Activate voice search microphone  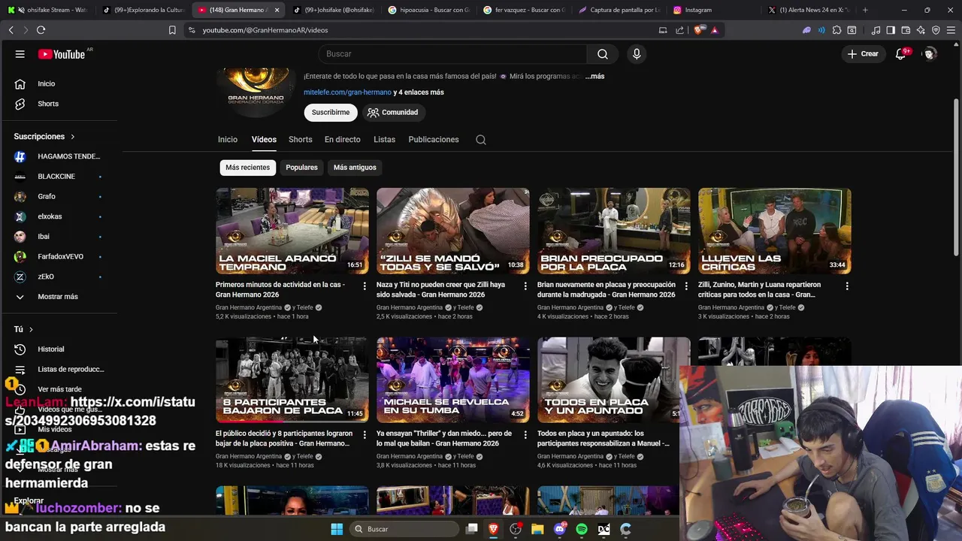[x=637, y=54]
